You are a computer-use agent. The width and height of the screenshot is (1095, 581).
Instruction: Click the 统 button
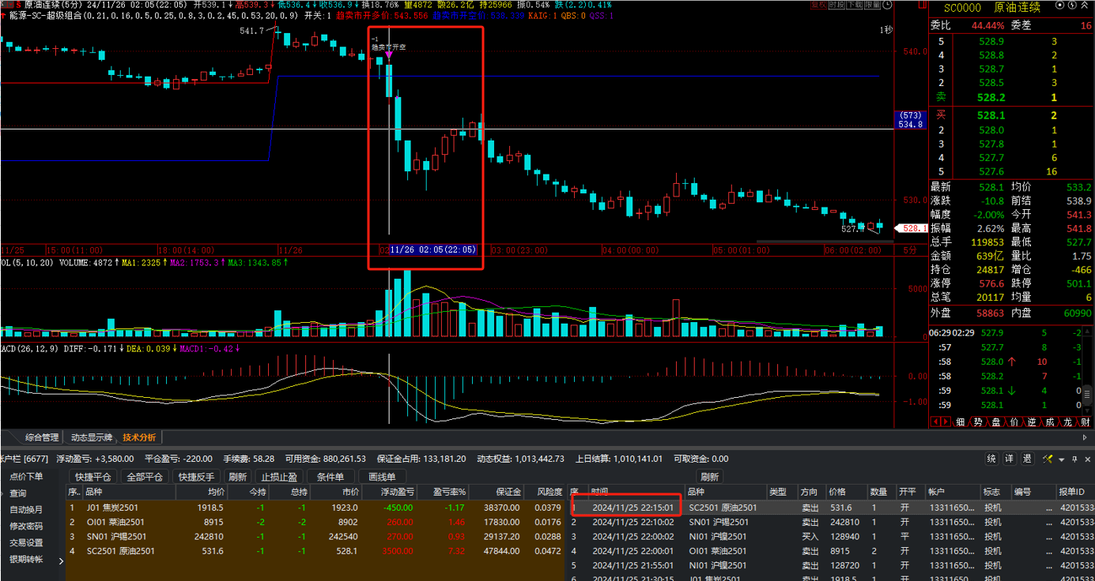click(x=991, y=459)
